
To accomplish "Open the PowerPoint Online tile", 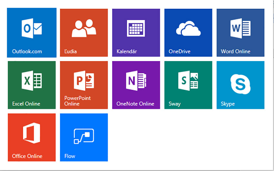I will (x=84, y=85).
